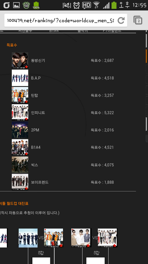The width and height of the screenshot is (148, 264).
Task: Open the B.A.P group thumbnail
Action: click(20, 78)
